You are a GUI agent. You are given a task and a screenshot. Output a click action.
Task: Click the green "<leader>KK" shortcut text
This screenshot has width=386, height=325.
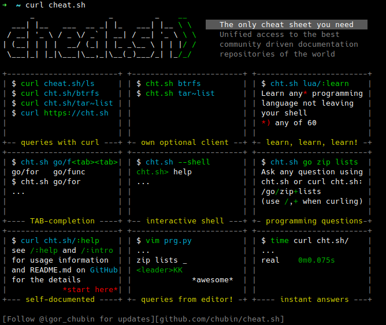pos(159,270)
